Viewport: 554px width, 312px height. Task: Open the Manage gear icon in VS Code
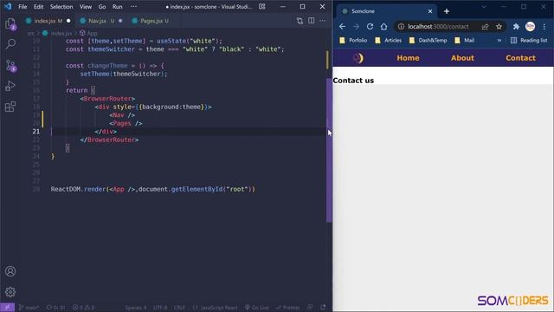10,292
